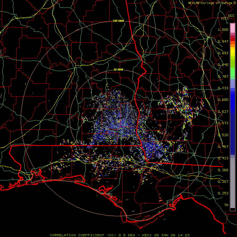
Task: Click the DCC label above the color scale
Action: [231, 16]
